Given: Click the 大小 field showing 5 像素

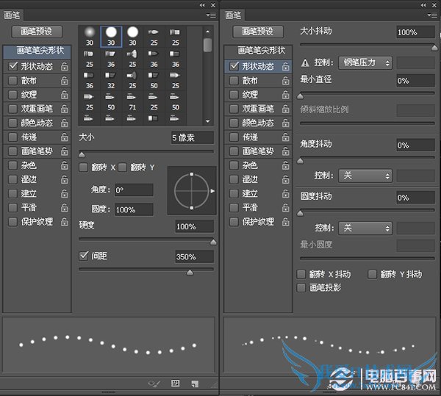Looking at the screenshot, I should coord(193,137).
